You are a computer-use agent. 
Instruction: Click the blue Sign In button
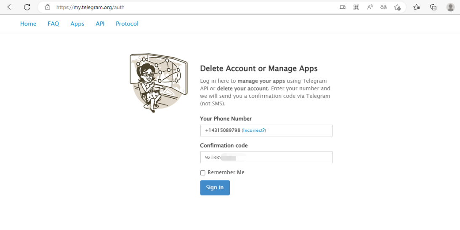215,188
